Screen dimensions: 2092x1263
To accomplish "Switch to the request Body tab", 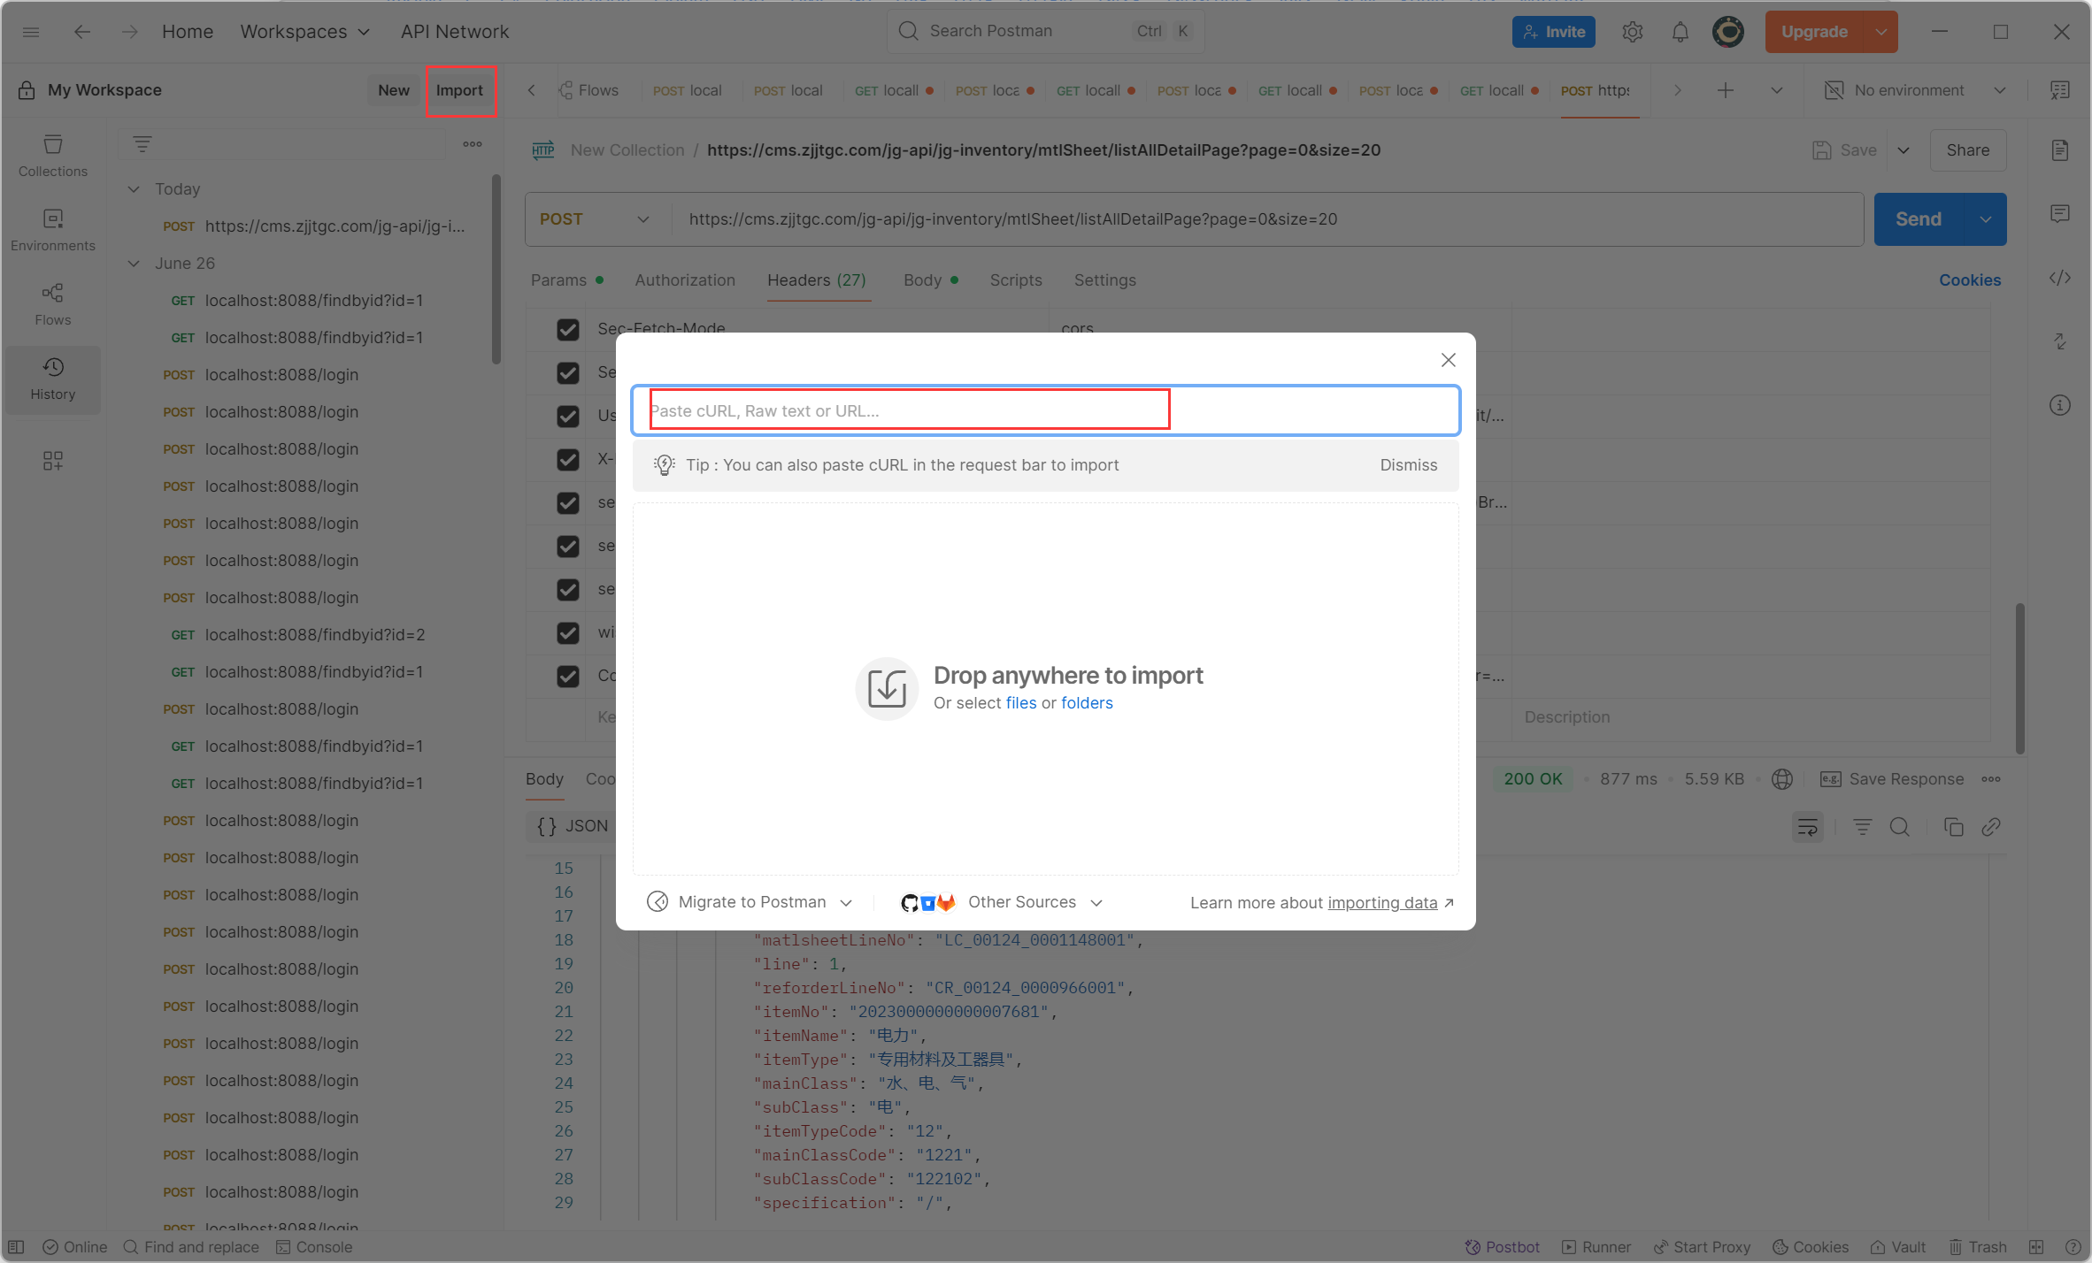I will point(931,280).
